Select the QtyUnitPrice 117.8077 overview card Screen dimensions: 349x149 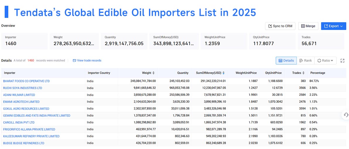point(272,41)
